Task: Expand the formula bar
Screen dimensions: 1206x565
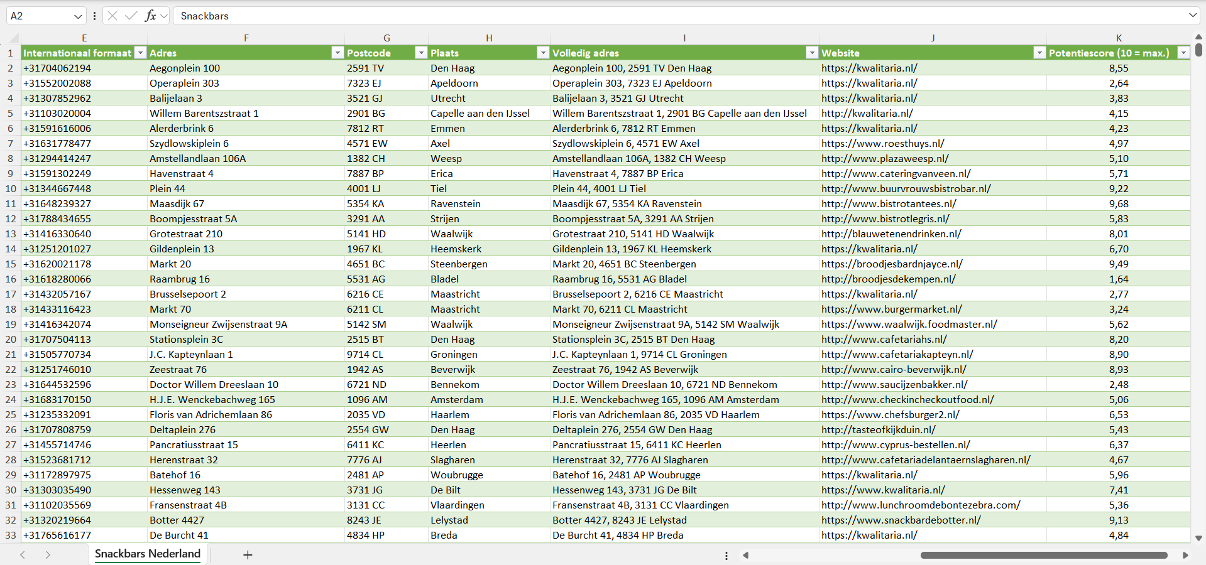Action: (x=1192, y=16)
